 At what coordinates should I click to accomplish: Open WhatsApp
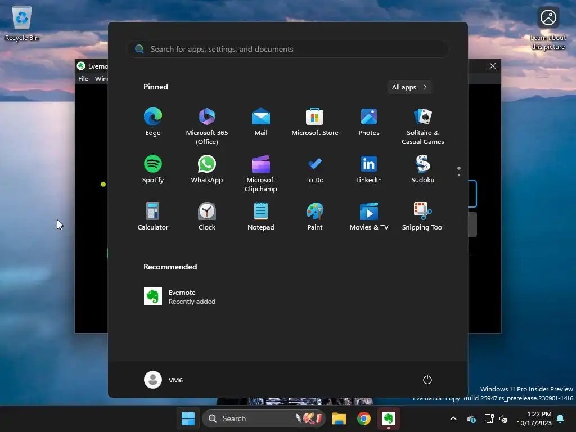(207, 169)
